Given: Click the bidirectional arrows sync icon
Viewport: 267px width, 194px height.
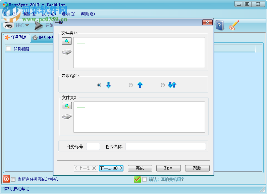Looking at the screenshot, I should (172, 85).
